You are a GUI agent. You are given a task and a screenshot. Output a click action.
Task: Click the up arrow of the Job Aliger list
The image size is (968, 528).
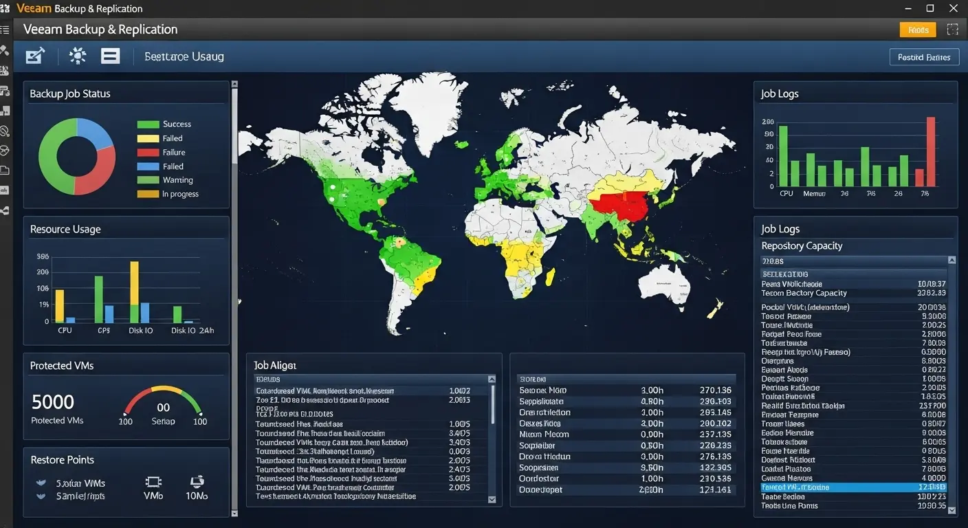pos(492,379)
